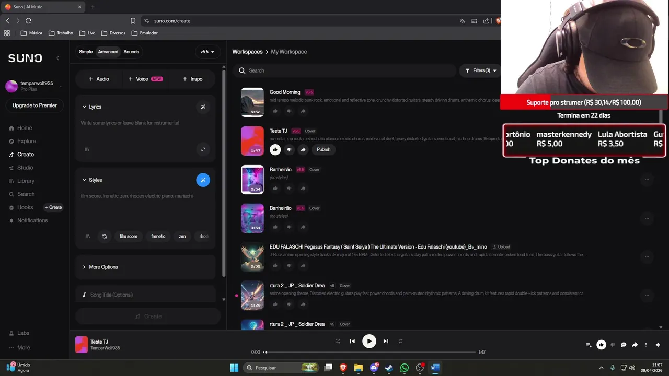669x376 pixels.
Task: Like the Good Morning song
Action: 275,111
